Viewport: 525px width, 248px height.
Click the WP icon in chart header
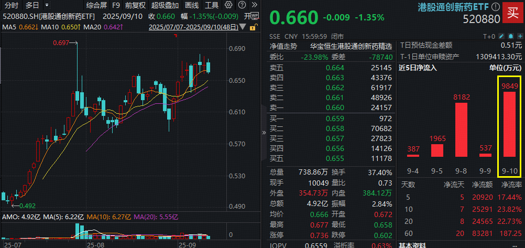(x=255, y=16)
